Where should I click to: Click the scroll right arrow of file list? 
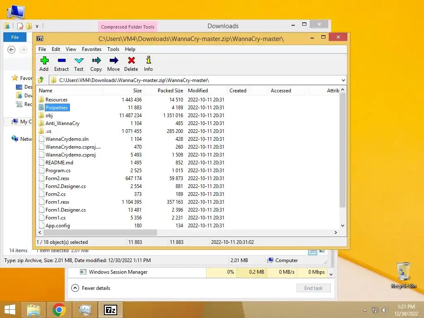tap(335, 233)
